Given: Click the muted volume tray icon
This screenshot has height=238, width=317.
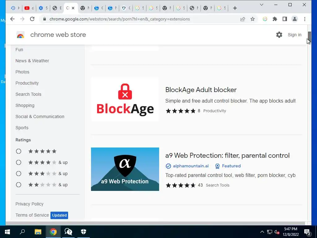Looking at the screenshot, I should [277, 232].
